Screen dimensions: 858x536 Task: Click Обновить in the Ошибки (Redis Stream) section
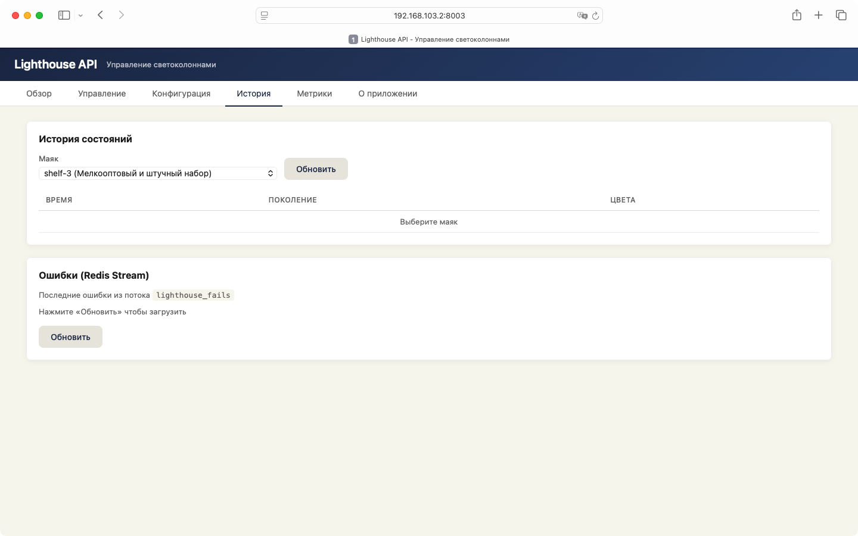(70, 337)
